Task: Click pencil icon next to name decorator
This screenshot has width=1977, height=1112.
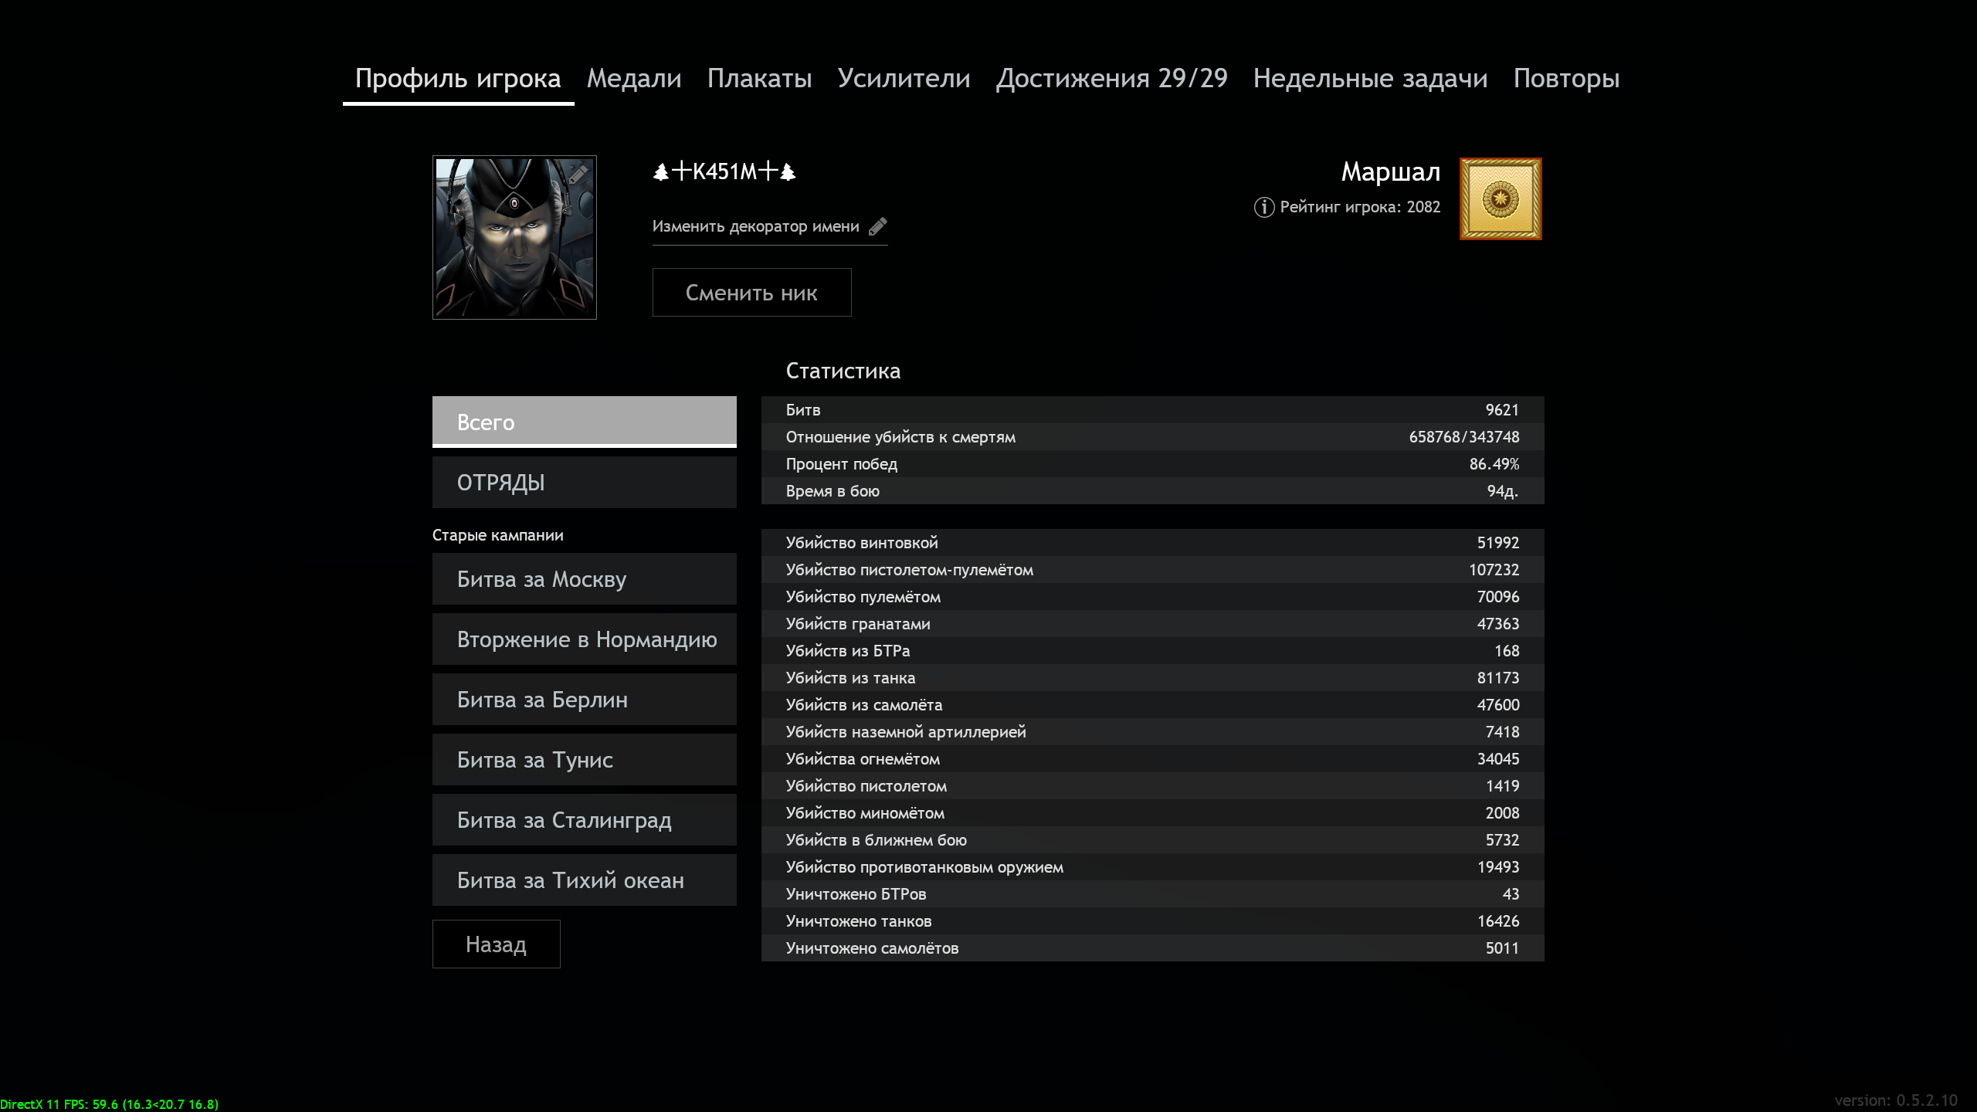Action: coord(877,226)
